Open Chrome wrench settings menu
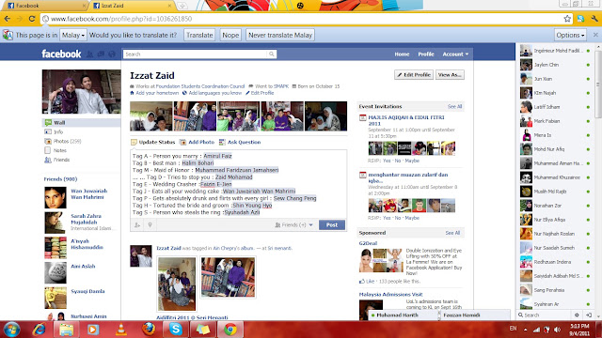This screenshot has height=338, width=602. [x=594, y=19]
